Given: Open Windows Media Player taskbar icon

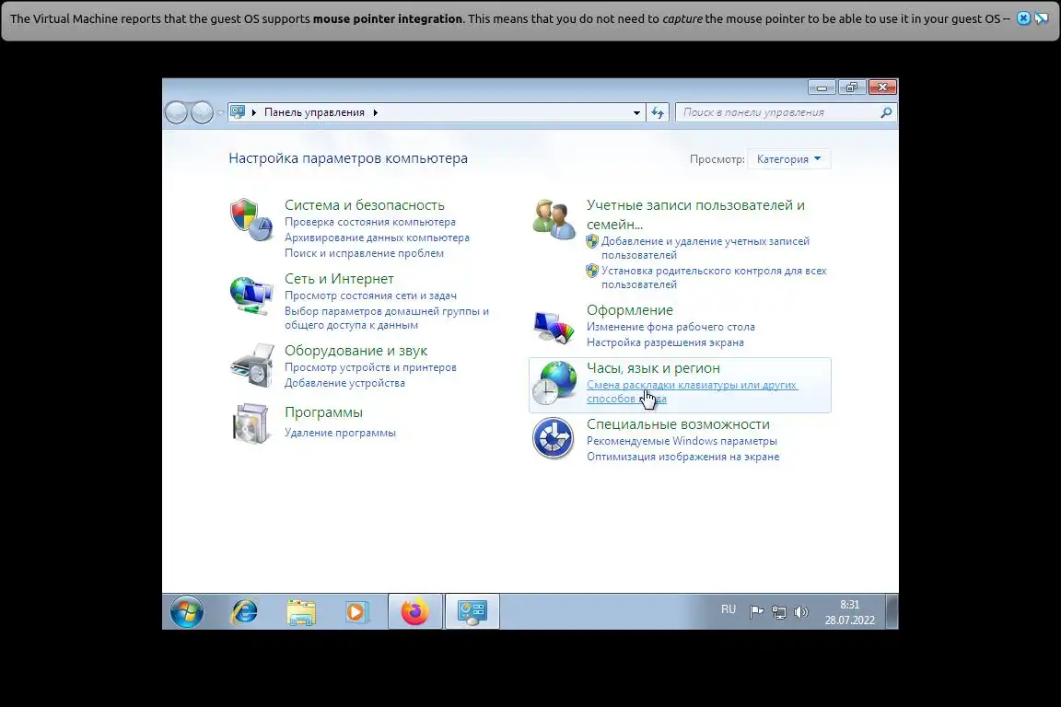Looking at the screenshot, I should coord(356,612).
